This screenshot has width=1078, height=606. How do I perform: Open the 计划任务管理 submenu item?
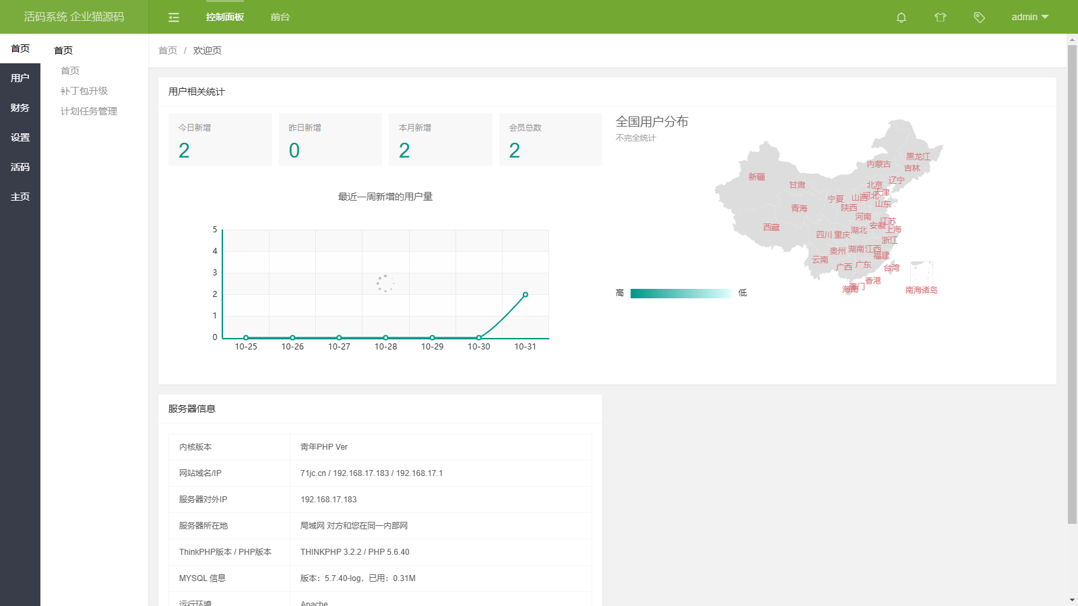pyautogui.click(x=89, y=111)
